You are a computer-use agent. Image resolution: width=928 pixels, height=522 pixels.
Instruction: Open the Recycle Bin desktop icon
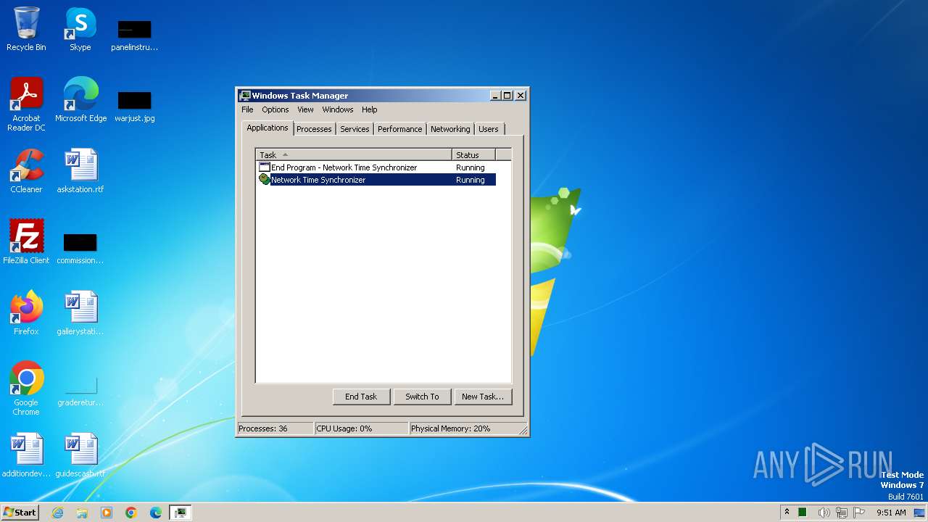click(26, 29)
